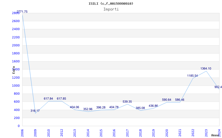This screenshot has height=138, width=222.
Task: Click the x-axis year 2020
Action: pos(167,133)
